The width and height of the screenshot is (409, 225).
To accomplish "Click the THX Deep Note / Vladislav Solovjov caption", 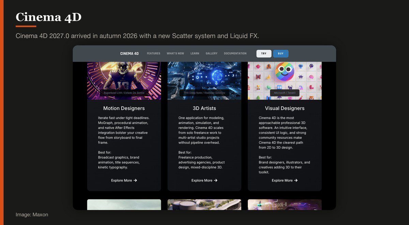I will (x=204, y=93).
